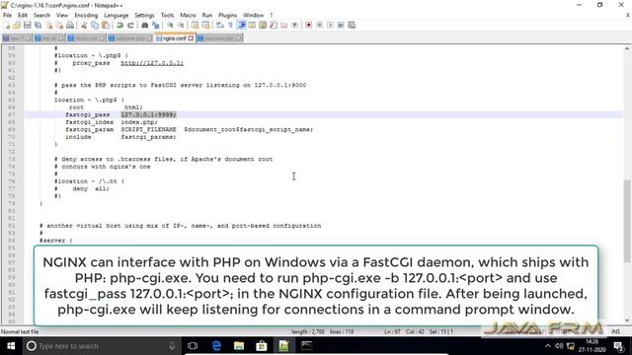Open the Encoding menu
Image resolution: width=632 pixels, height=355 pixels.
coord(86,16)
